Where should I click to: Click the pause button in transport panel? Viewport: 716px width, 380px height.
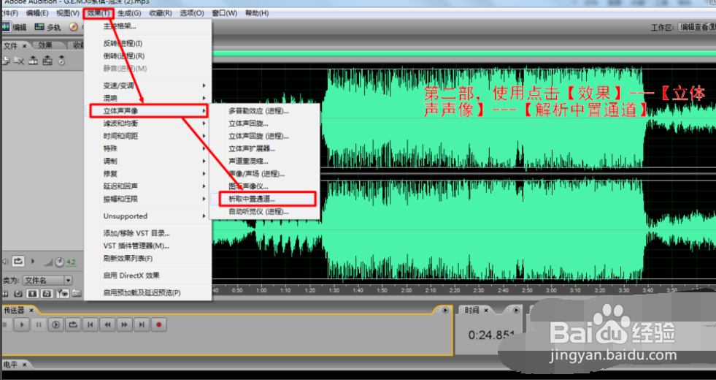coord(39,324)
